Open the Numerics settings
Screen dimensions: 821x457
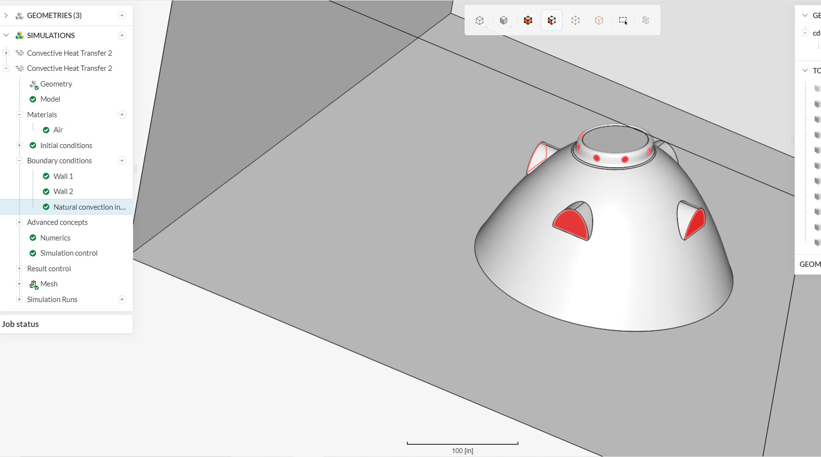tap(55, 238)
